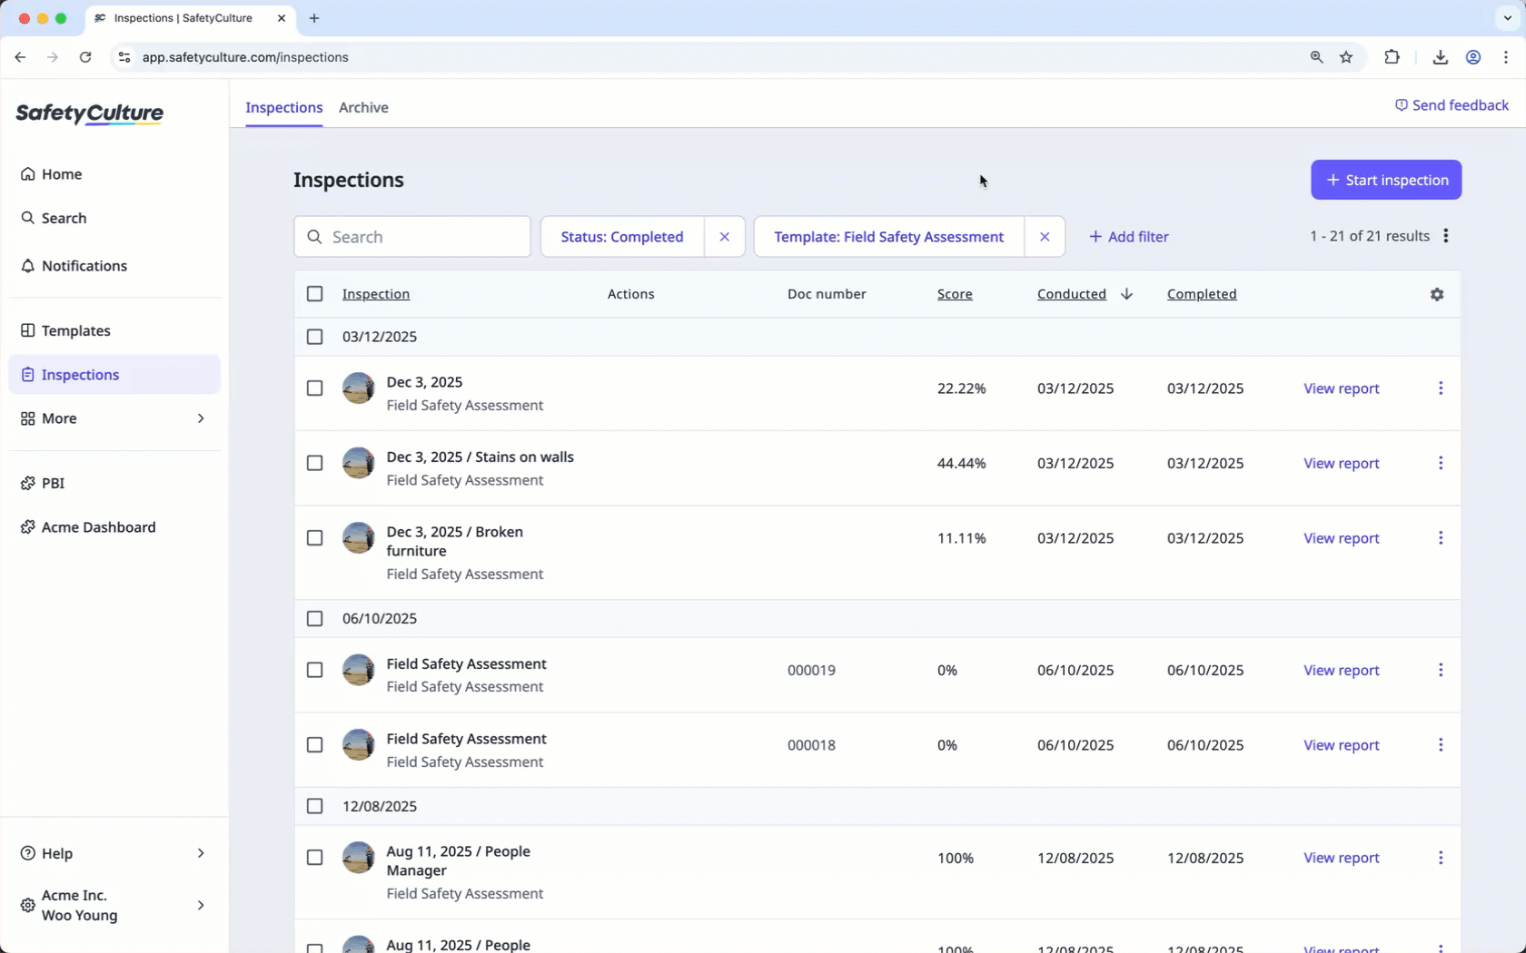Viewport: 1526px width, 953px height.
Task: Expand the More menu in sidebar
Action: coord(114,418)
